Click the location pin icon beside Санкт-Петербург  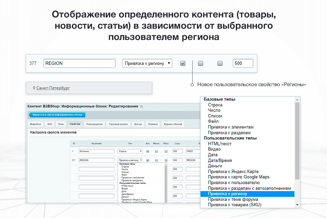click(x=34, y=87)
